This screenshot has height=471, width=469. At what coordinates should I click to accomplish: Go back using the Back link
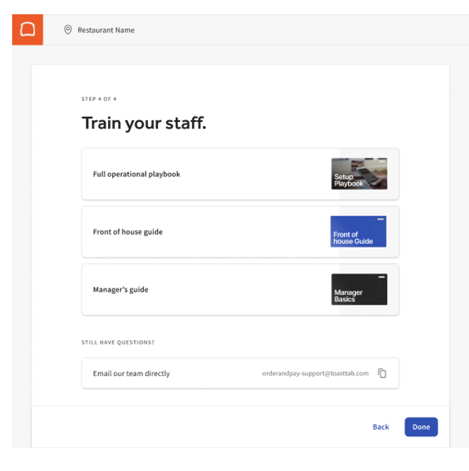[380, 427]
